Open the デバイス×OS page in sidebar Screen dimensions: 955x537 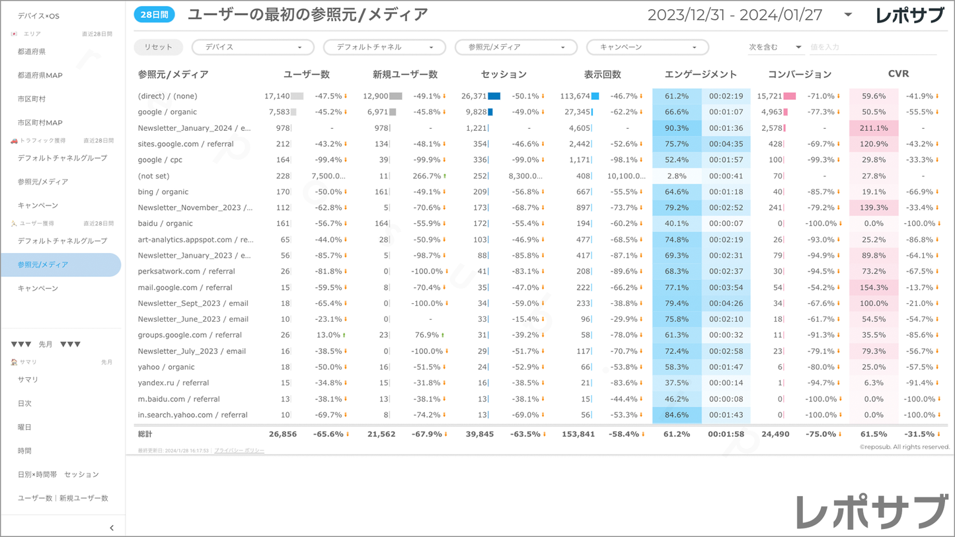click(x=38, y=16)
